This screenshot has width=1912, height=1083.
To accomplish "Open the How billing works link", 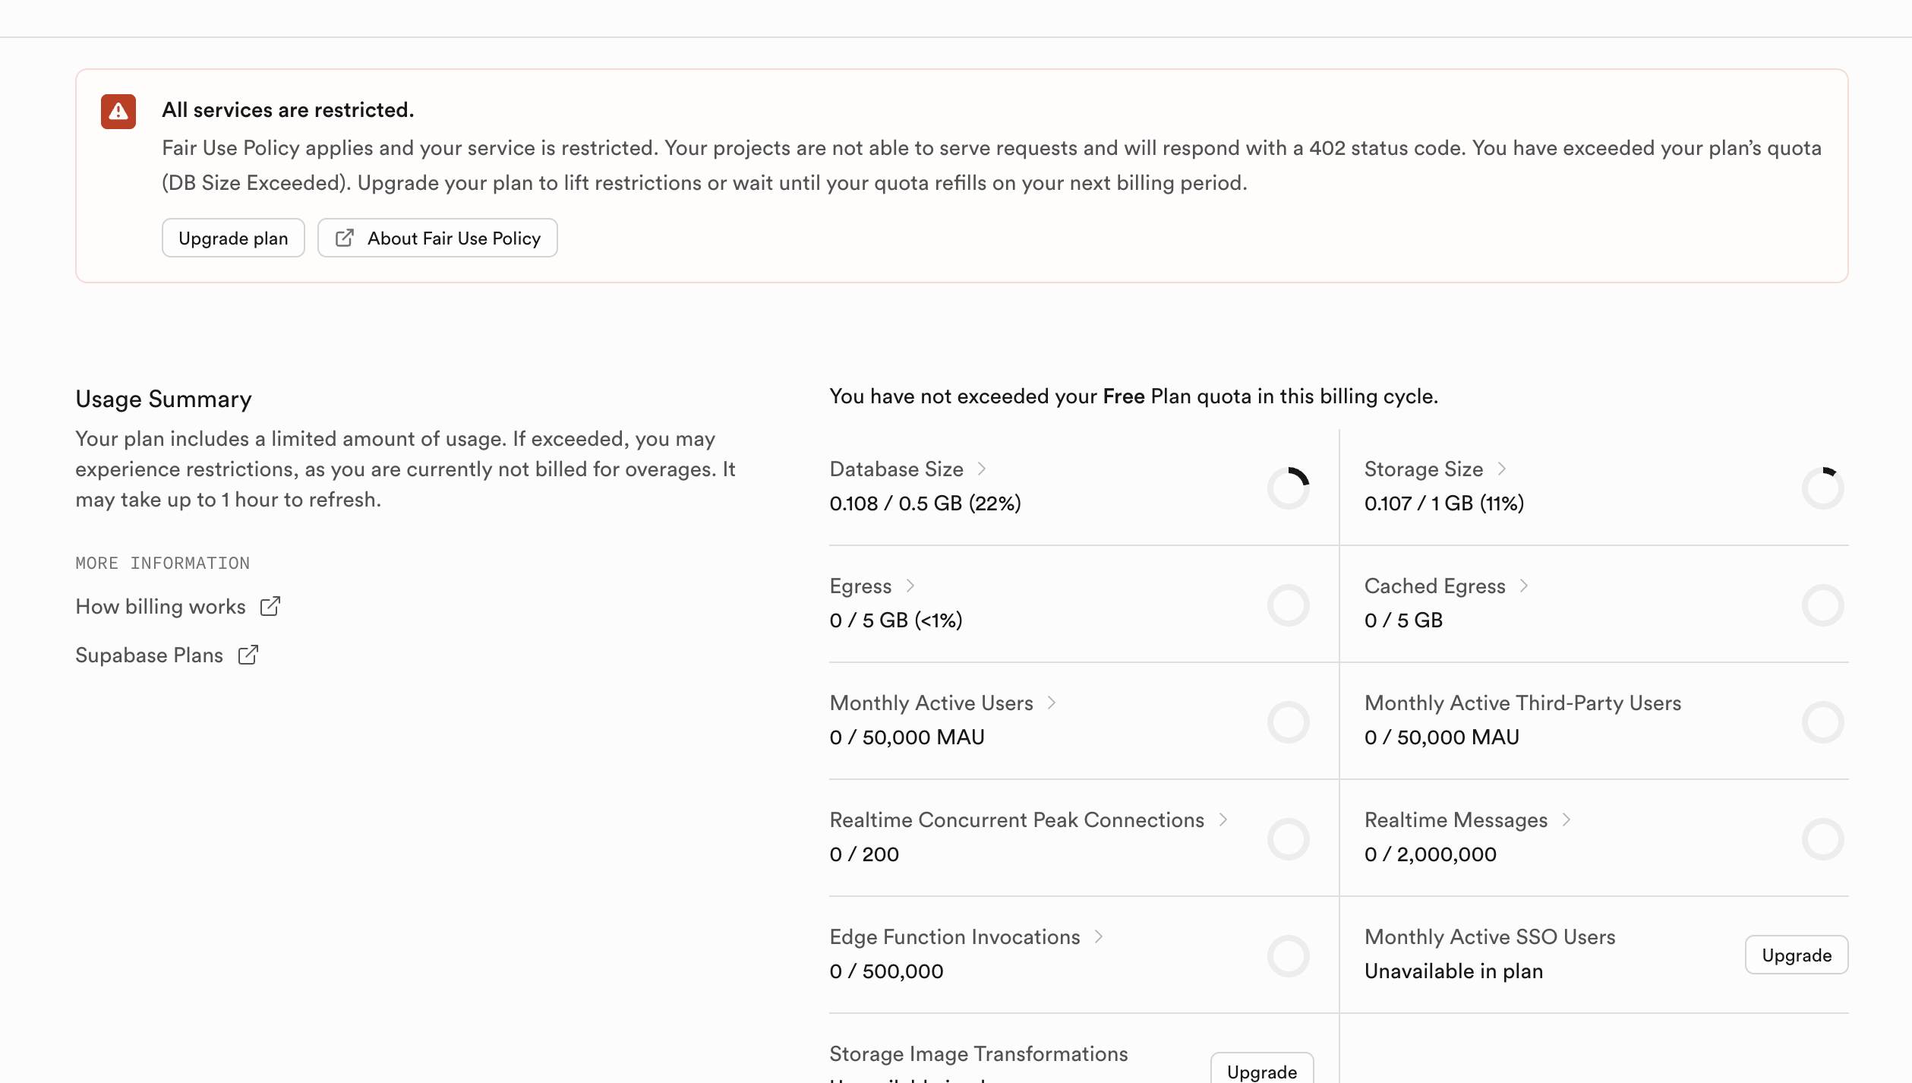I will [161, 607].
